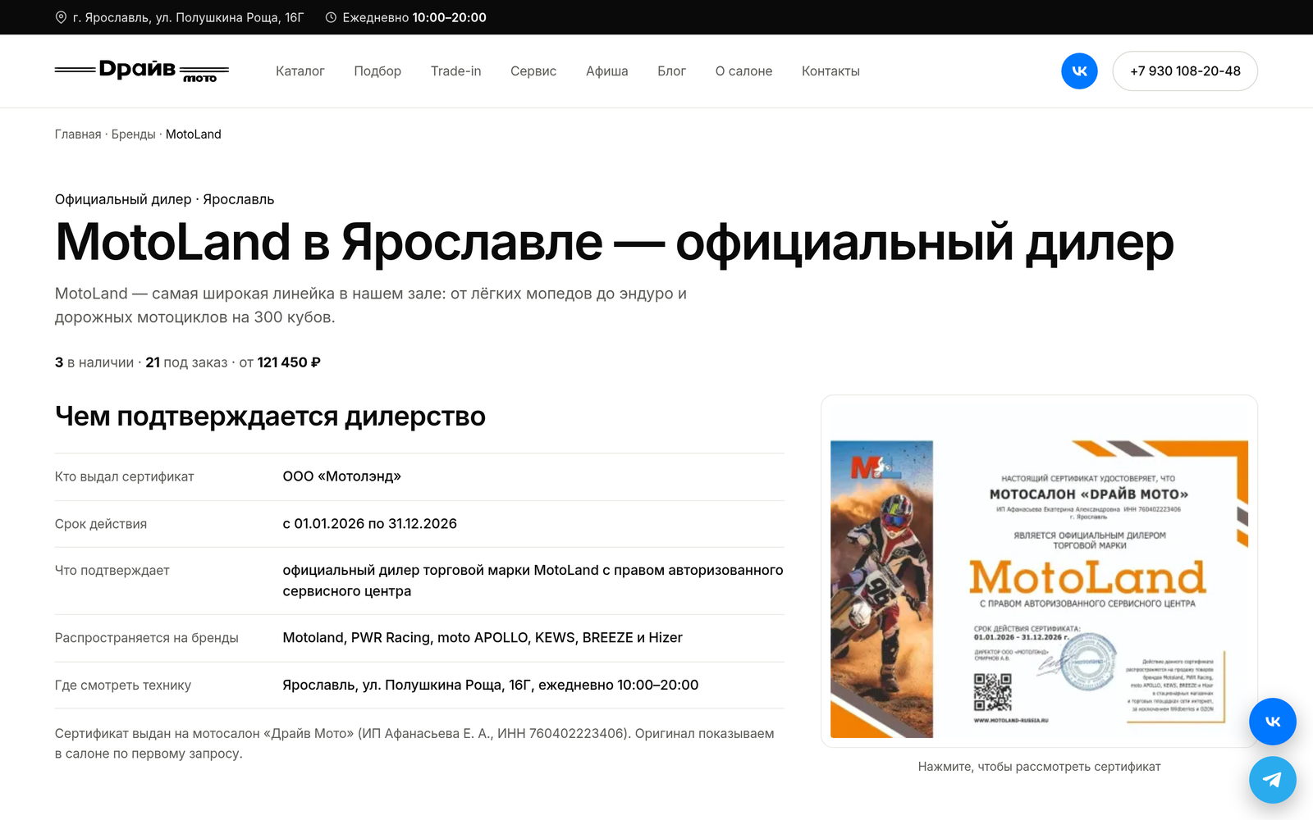This screenshot has height=820, width=1313.
Task: Enlarge the MotoLand dealer certificate image
Action: coord(1039,572)
